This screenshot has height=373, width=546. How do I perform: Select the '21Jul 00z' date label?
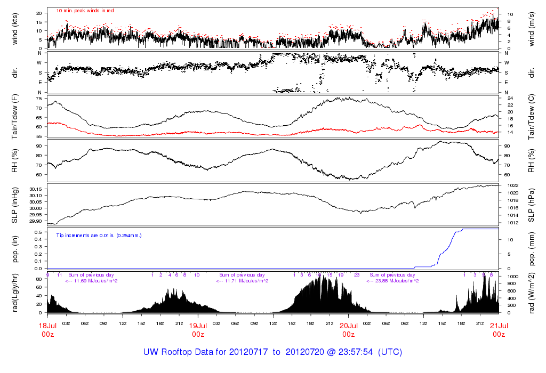499,330
